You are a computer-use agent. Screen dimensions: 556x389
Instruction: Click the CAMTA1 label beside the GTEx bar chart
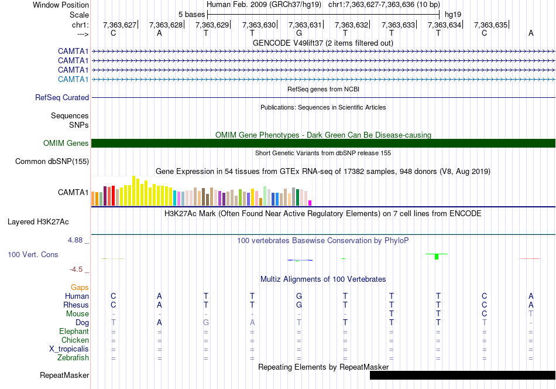(x=73, y=192)
